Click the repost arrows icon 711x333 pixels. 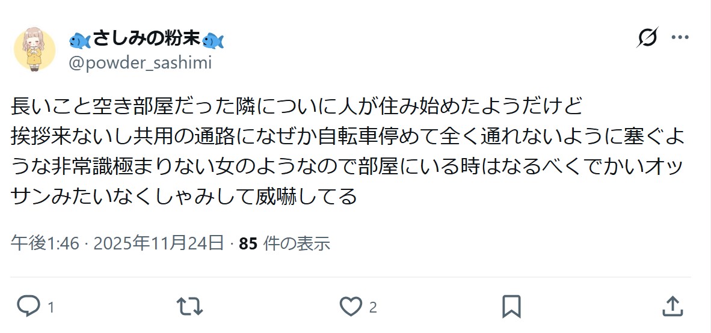pos(189,307)
